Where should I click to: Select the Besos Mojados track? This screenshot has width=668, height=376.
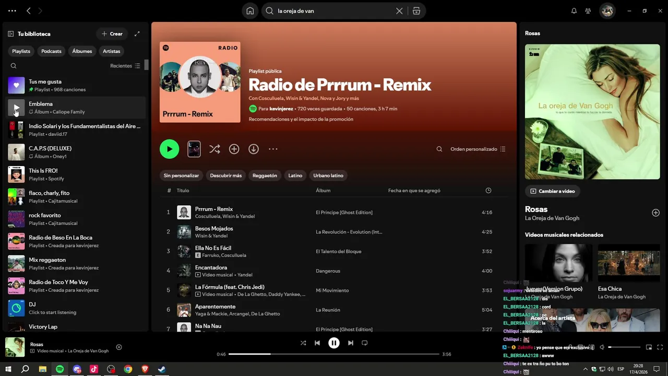(x=334, y=231)
